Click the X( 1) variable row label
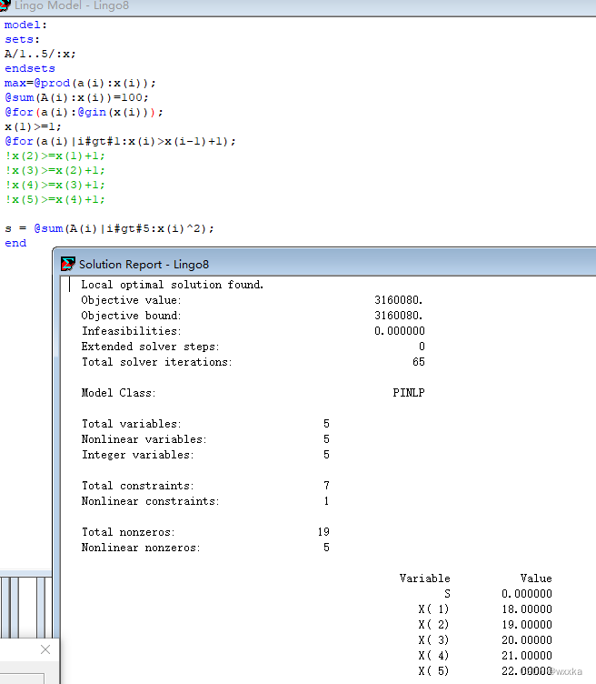 tap(433, 609)
